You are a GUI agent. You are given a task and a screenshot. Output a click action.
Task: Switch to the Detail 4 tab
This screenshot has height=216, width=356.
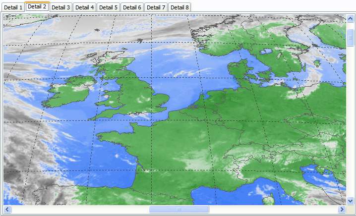[x=84, y=7]
